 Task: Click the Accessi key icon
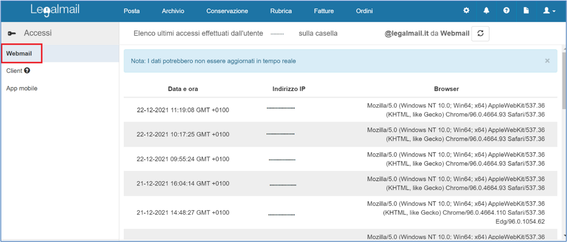tap(12, 34)
